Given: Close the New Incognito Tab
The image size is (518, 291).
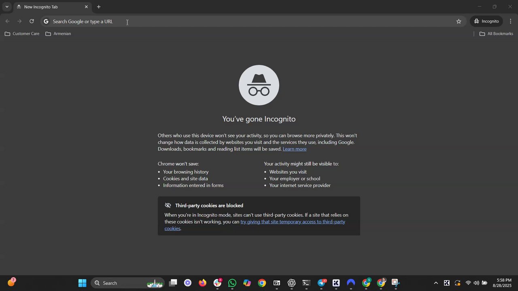Looking at the screenshot, I should [86, 7].
